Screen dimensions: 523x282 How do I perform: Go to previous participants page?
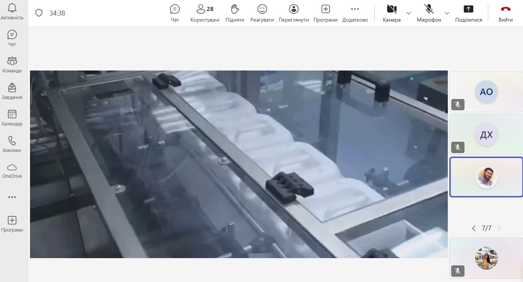(474, 228)
